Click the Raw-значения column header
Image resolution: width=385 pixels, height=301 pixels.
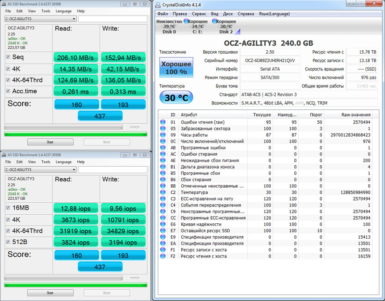click(x=348, y=115)
